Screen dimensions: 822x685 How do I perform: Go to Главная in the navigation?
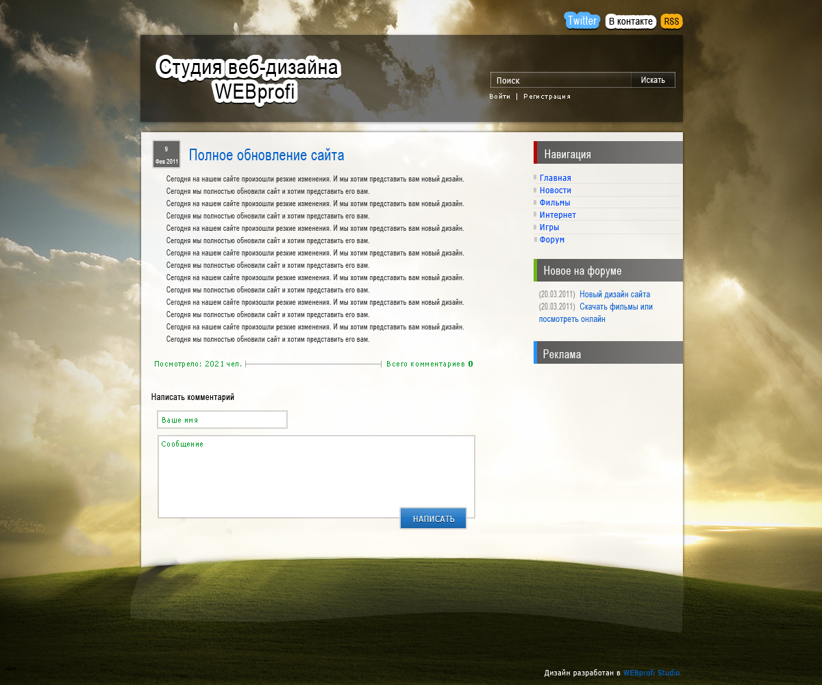coord(556,178)
